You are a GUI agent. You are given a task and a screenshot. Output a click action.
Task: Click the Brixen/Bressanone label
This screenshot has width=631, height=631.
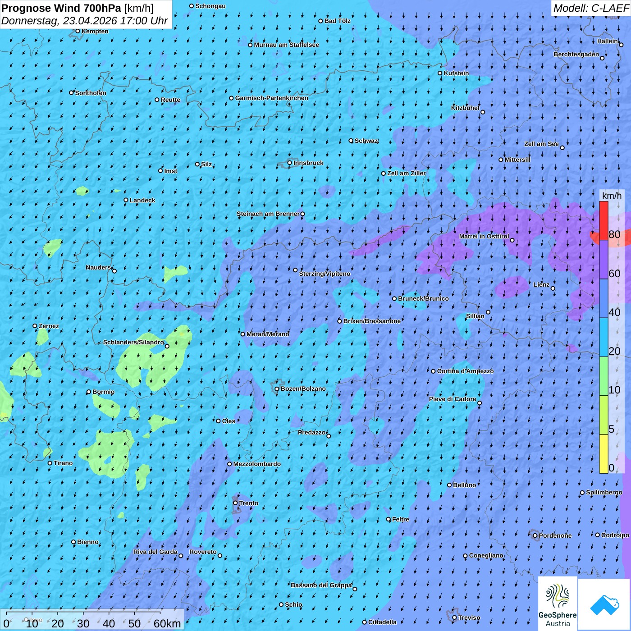372,321
